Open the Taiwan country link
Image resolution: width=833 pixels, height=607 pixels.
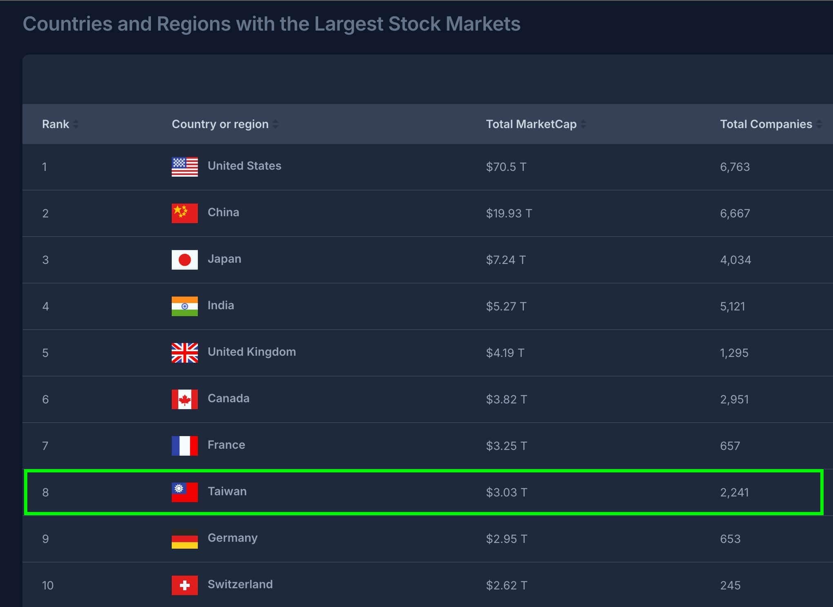(227, 492)
